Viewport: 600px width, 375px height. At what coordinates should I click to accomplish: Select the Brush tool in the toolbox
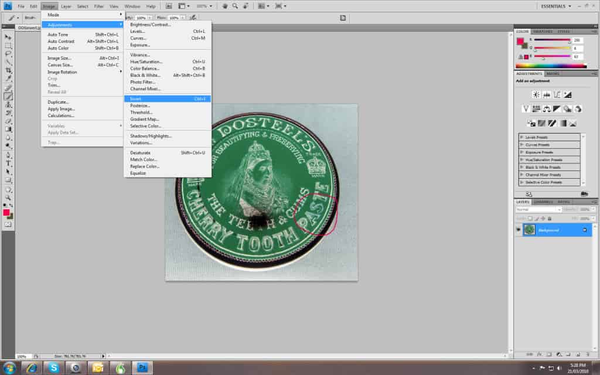pos(8,97)
